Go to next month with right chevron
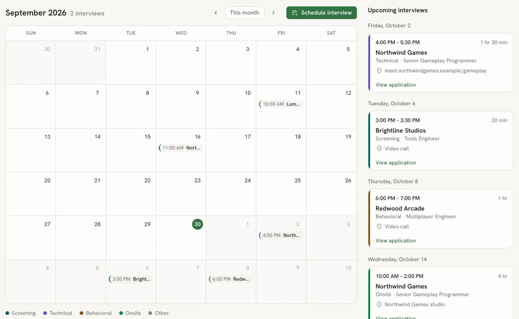 coord(273,13)
